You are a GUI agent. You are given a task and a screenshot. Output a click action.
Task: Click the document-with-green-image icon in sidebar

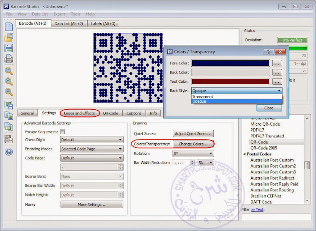click(9, 127)
